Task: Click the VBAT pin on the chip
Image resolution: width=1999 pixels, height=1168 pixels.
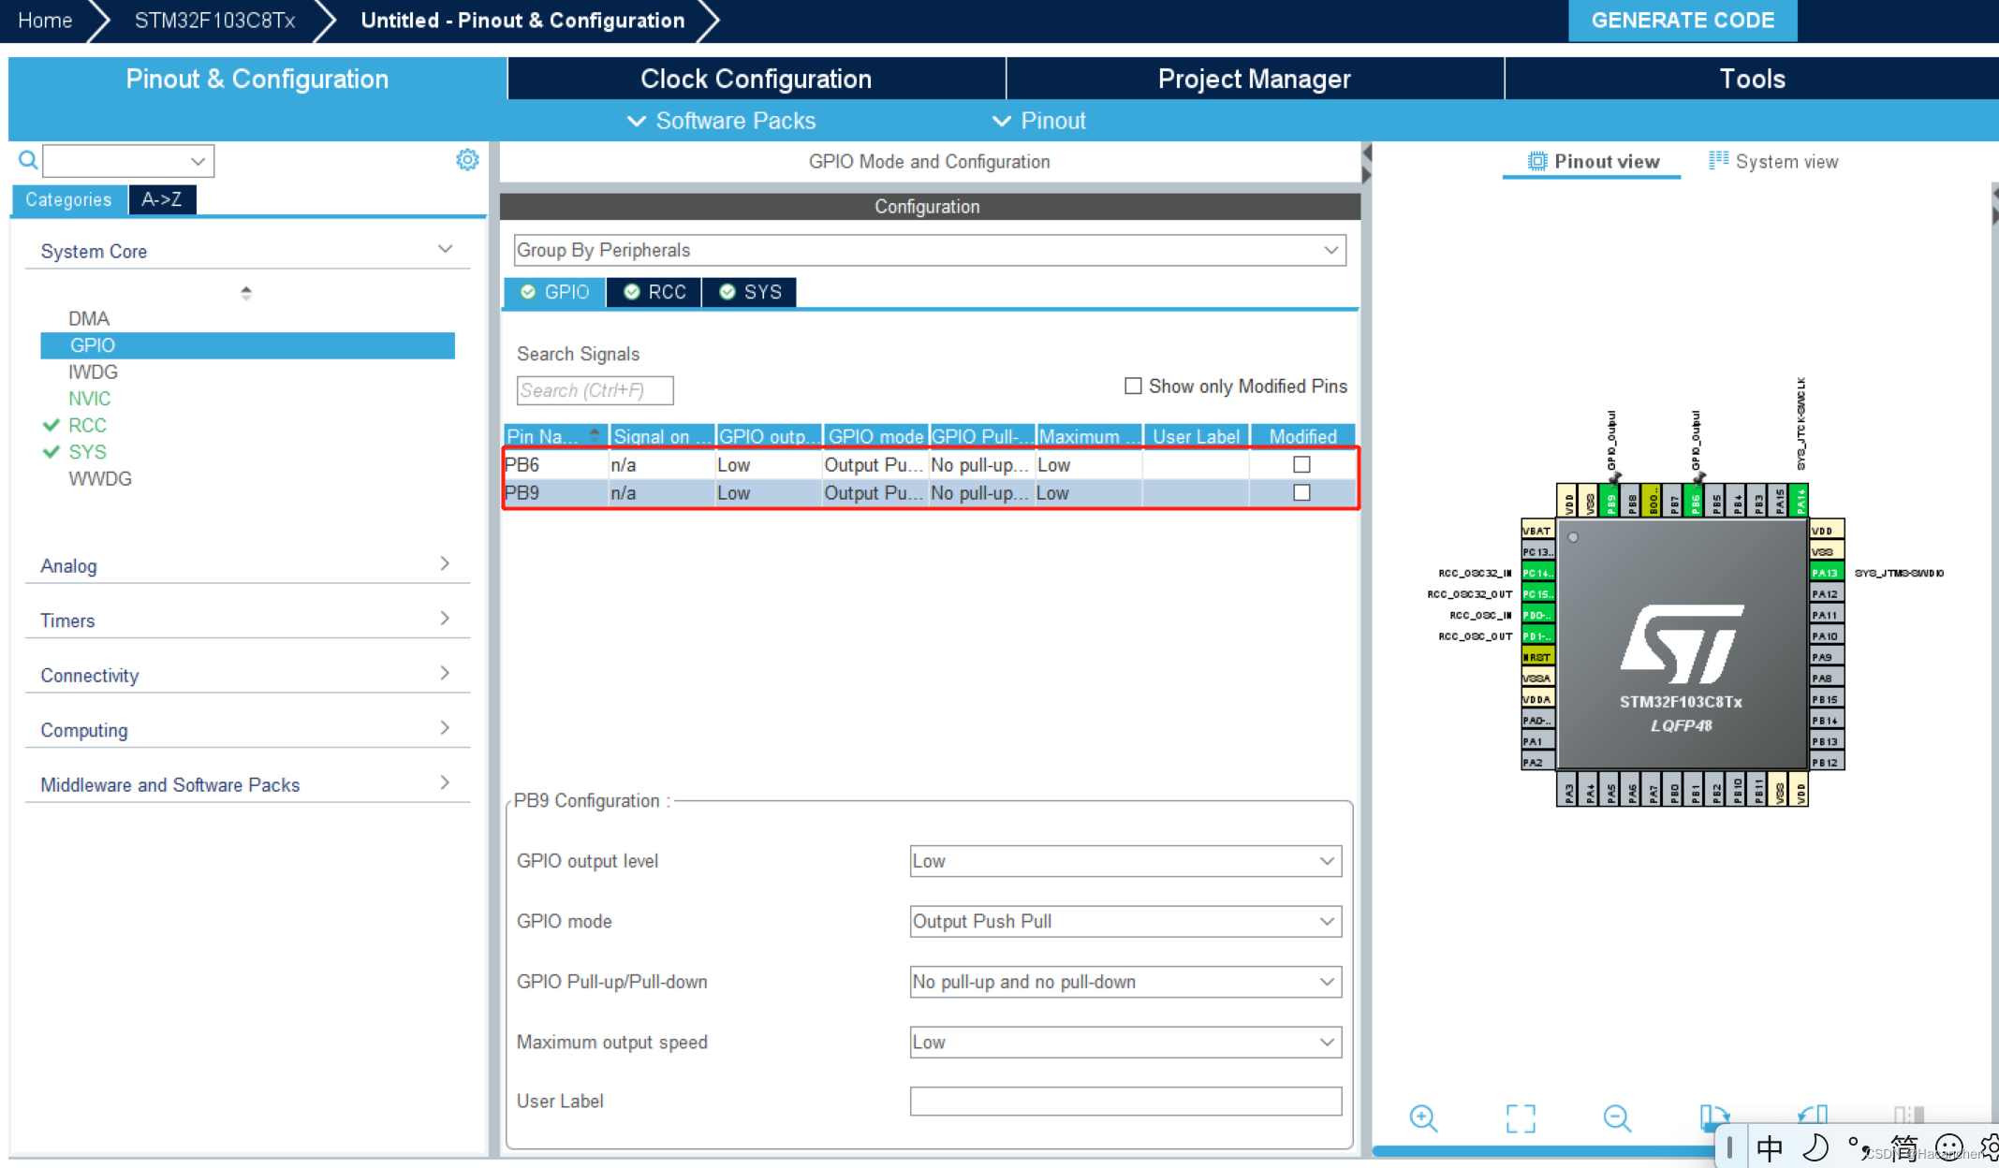Action: 1537,531
